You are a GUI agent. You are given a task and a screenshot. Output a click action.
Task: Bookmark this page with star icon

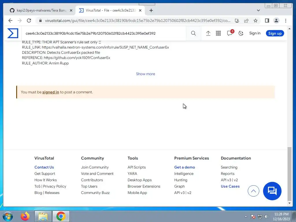pos(256,21)
